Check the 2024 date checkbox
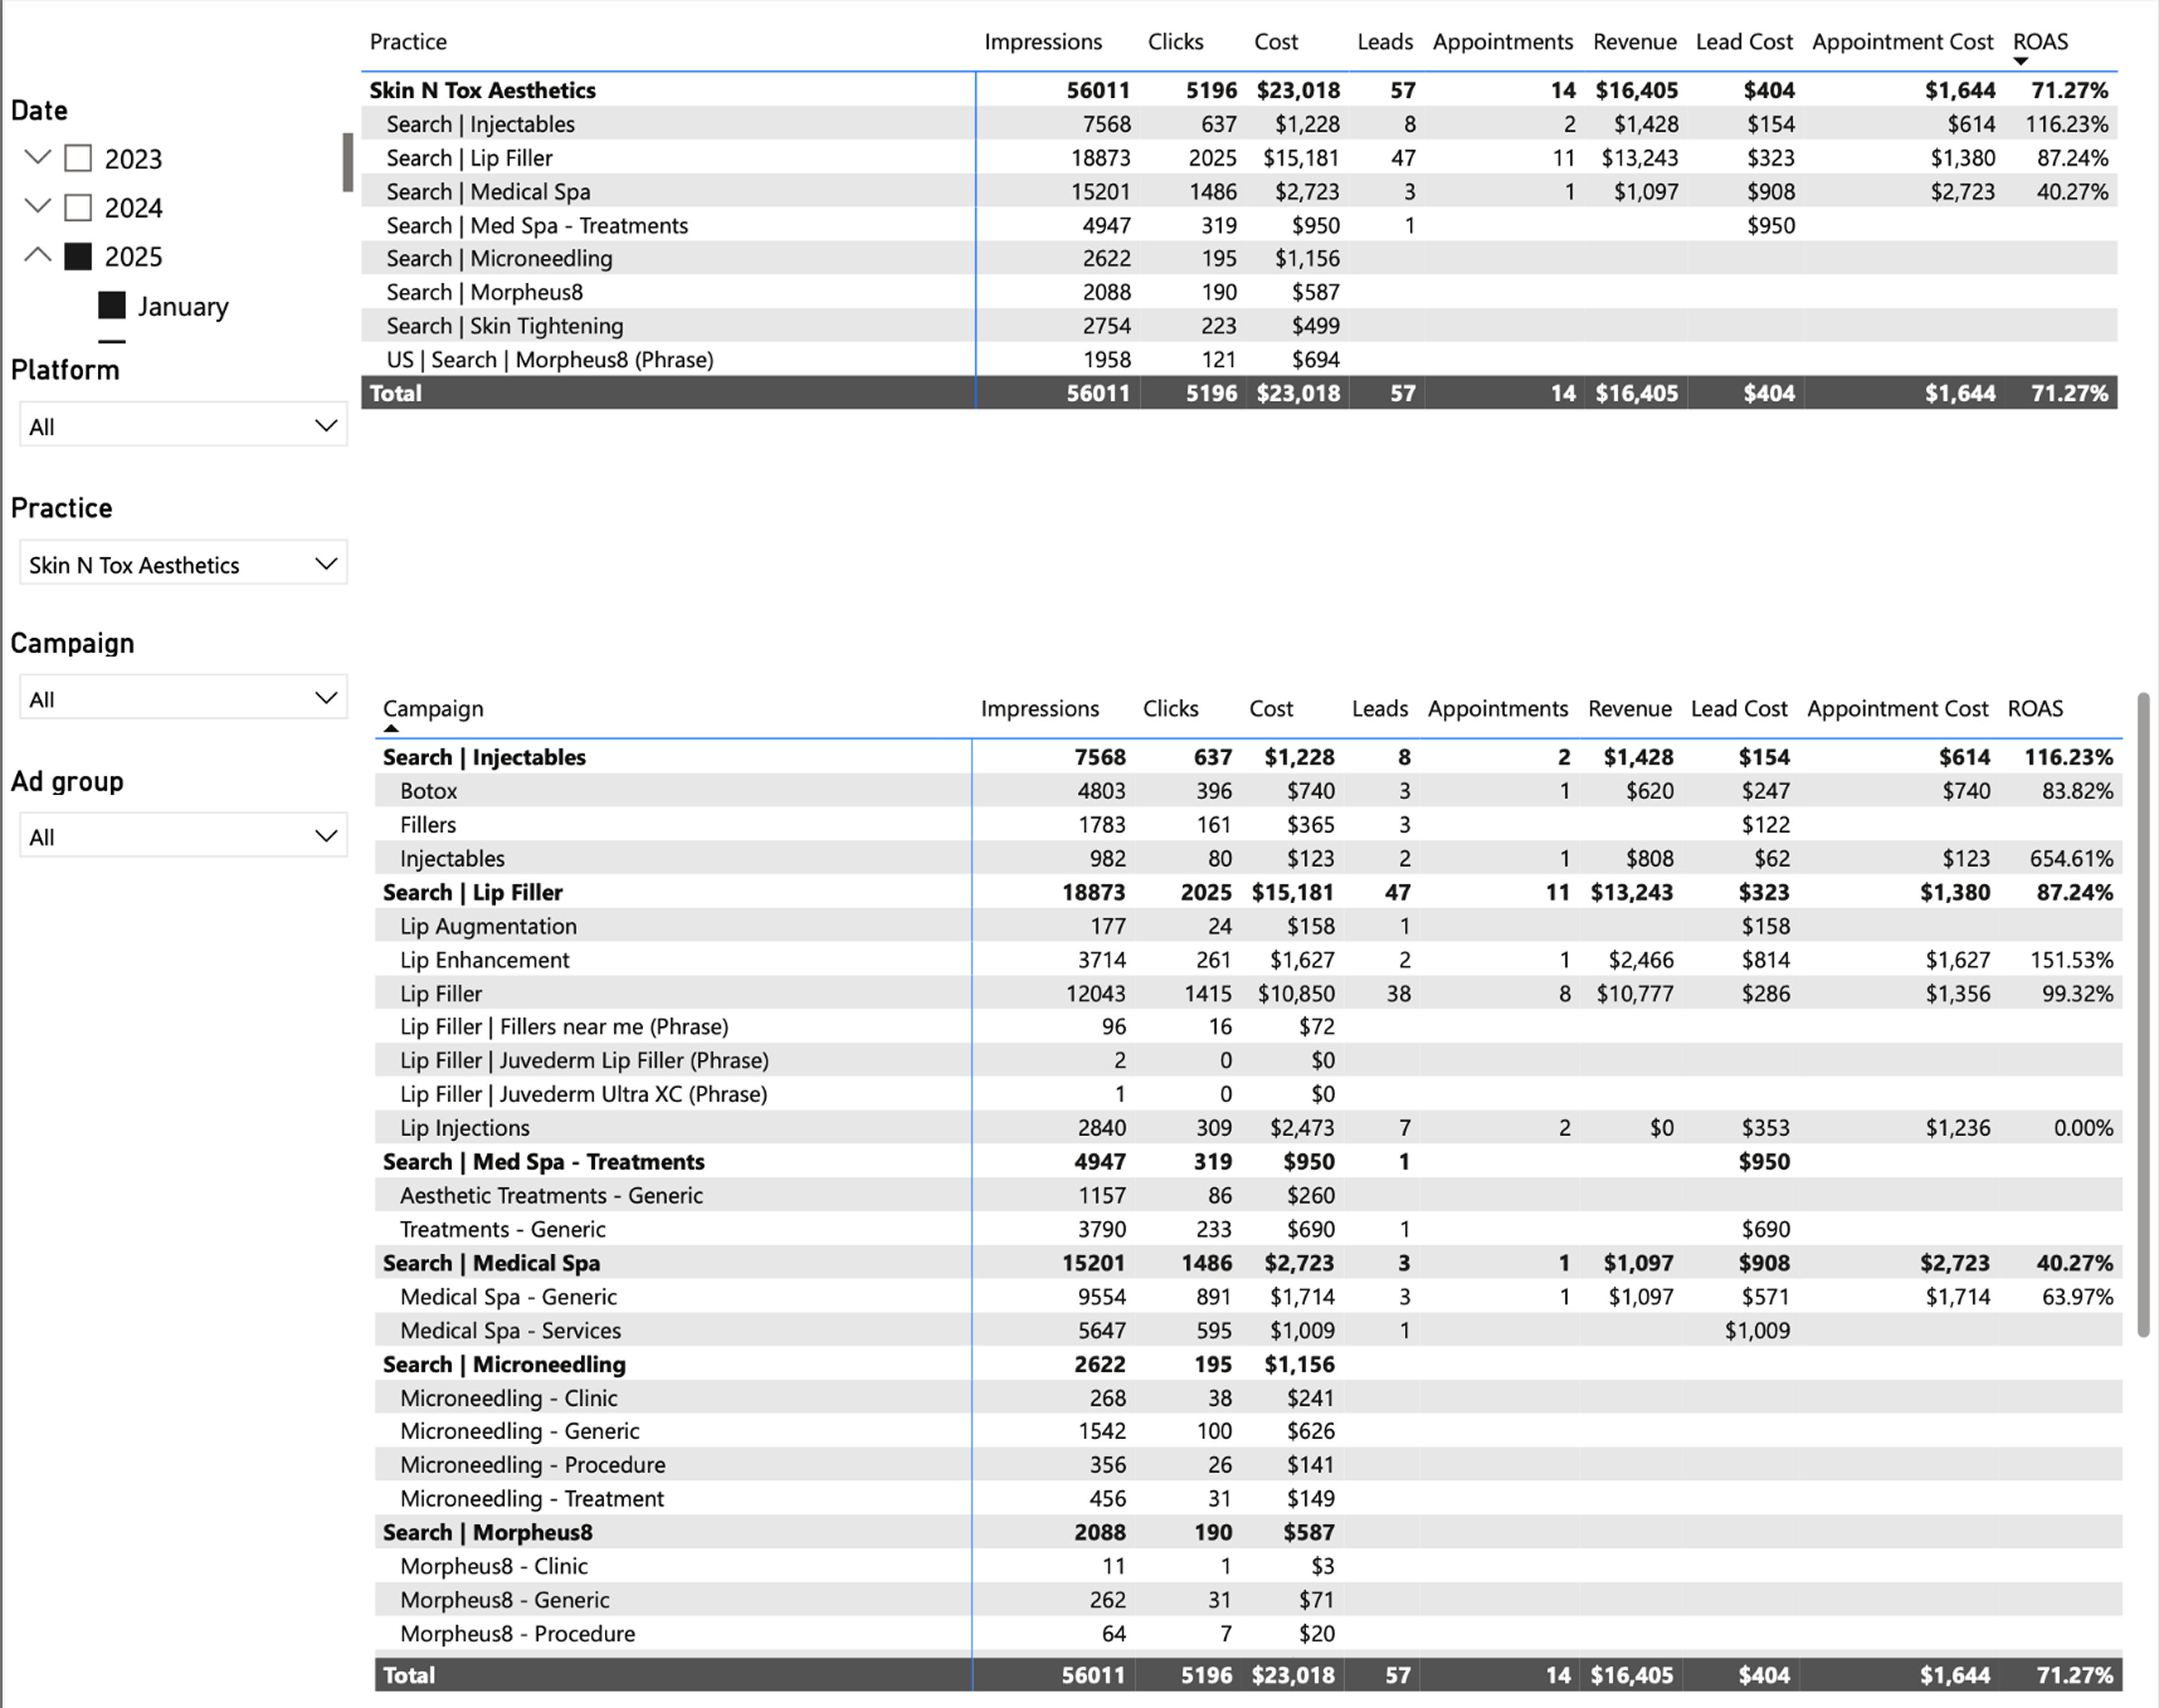Screen dimensions: 2159x1708 point(78,208)
